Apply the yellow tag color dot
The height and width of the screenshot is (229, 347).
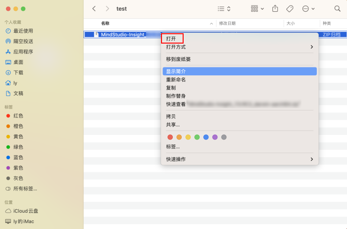[x=188, y=137]
